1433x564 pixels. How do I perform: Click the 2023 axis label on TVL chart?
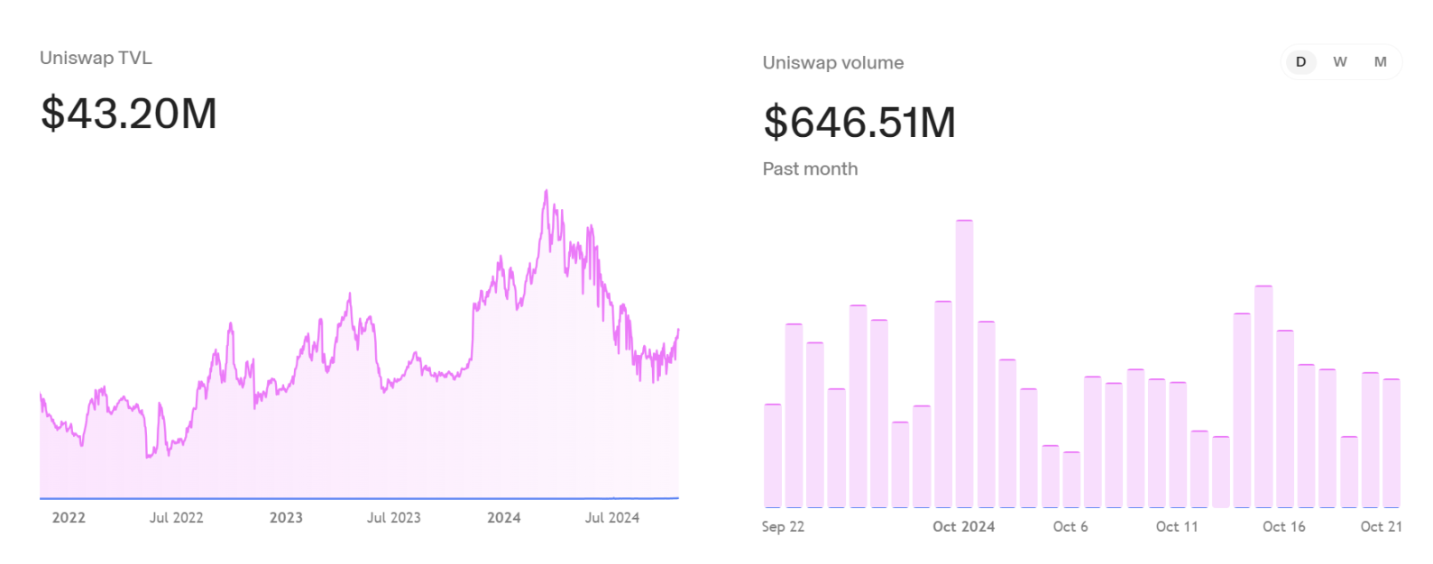(x=286, y=518)
